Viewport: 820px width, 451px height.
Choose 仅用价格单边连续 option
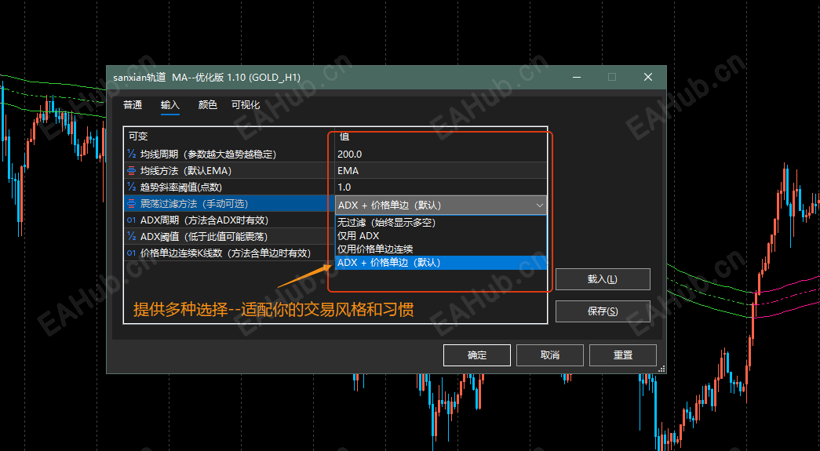(440, 249)
